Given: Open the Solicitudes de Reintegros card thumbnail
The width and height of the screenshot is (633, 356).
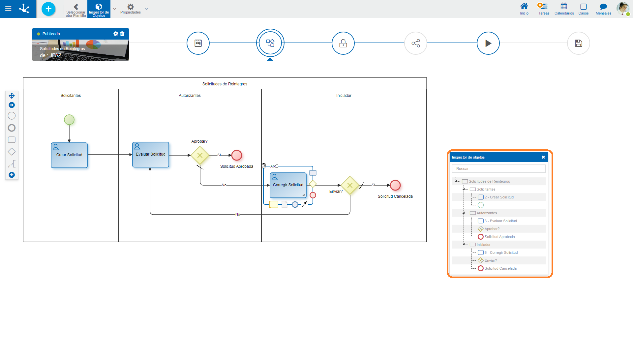Looking at the screenshot, I should pos(80,50).
